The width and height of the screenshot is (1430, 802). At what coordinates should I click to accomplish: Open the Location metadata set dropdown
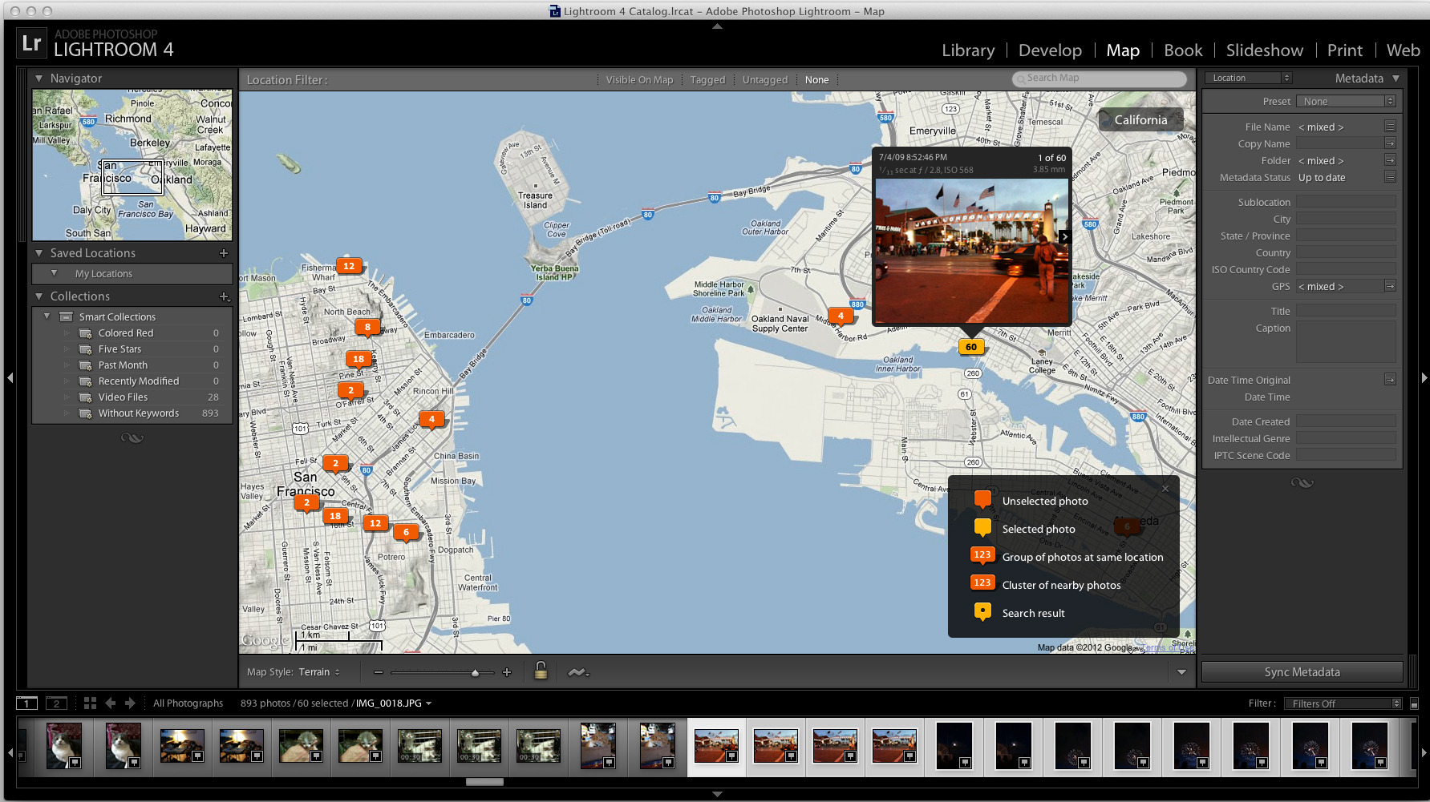click(1248, 78)
